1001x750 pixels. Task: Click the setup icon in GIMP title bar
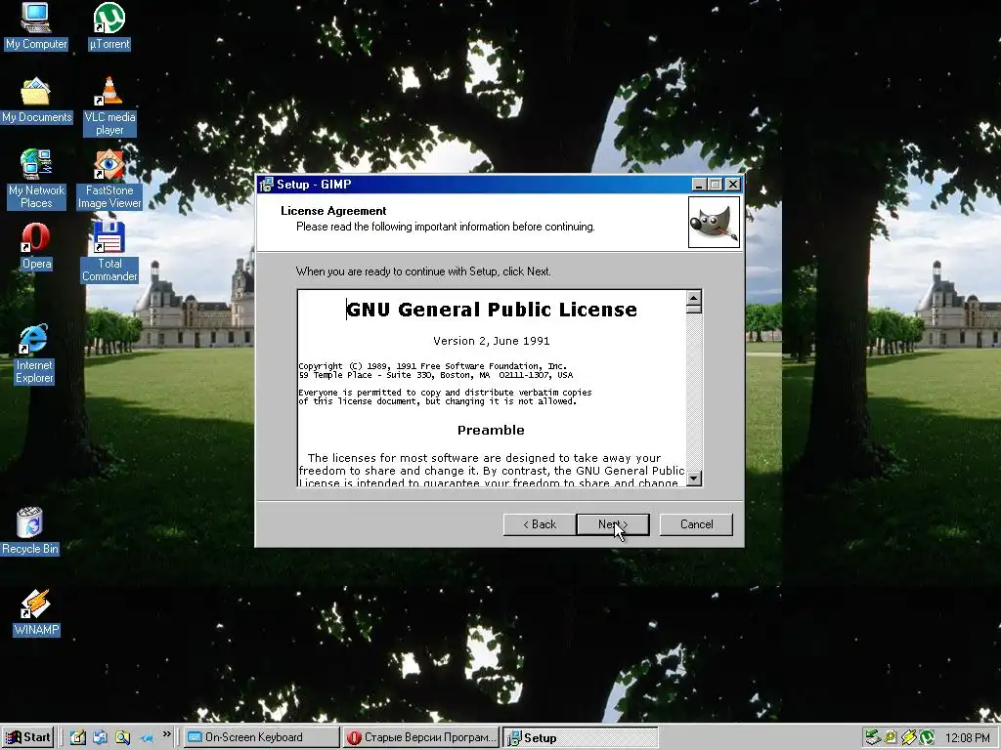266,185
